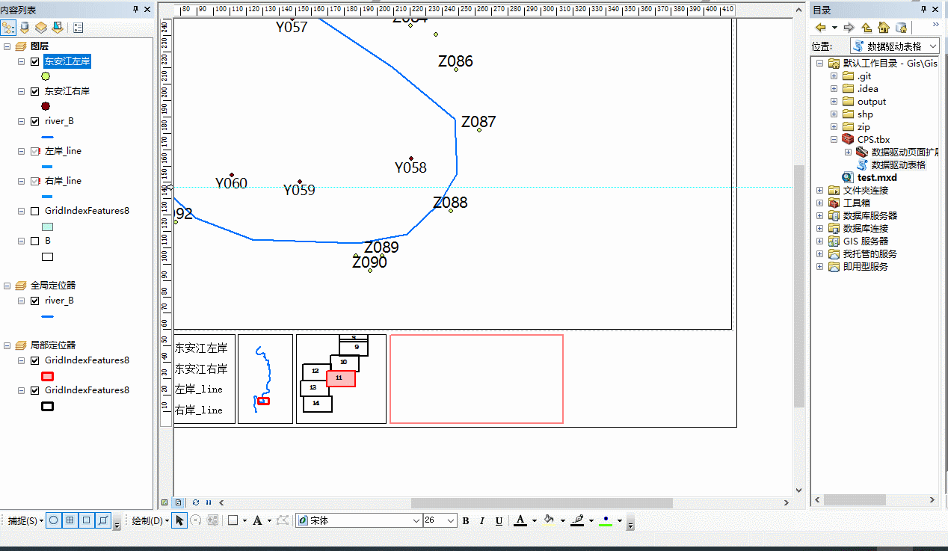The image size is (948, 551).
Task: Pin the 内容列表 panel
Action: [x=135, y=9]
